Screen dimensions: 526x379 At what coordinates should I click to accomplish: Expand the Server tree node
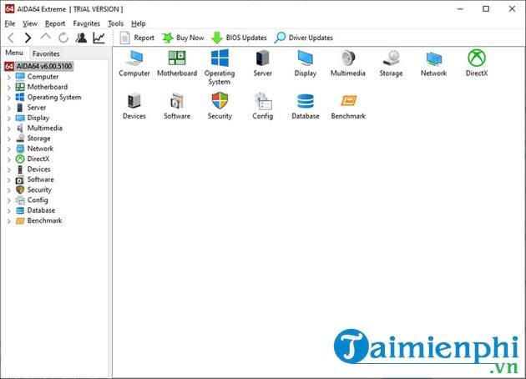[9, 108]
